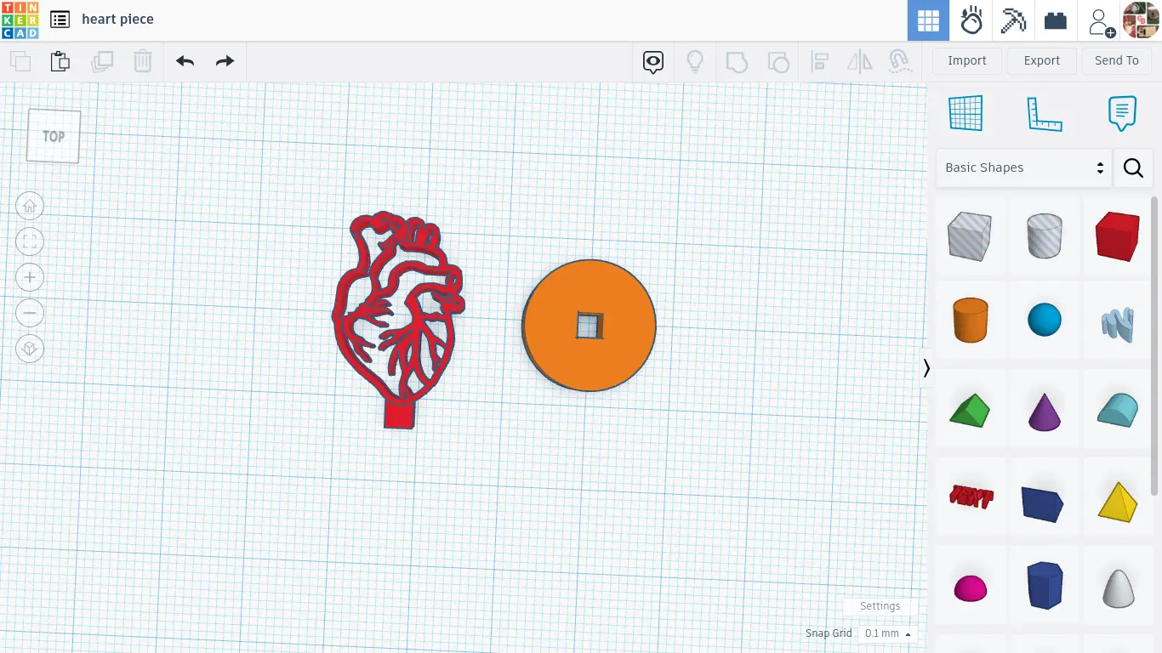Expand the Snap Grid value dropdown
1162x653 pixels.
(887, 633)
